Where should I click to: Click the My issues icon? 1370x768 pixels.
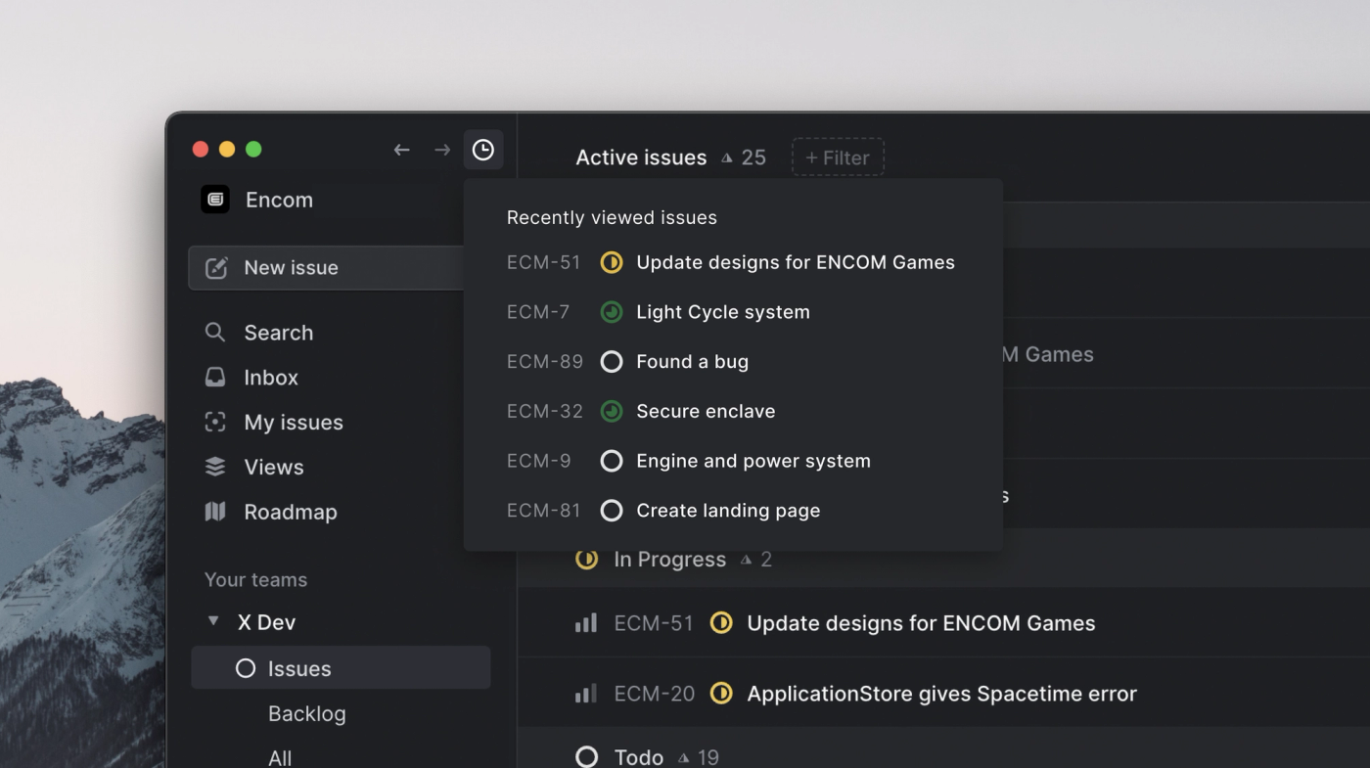214,422
